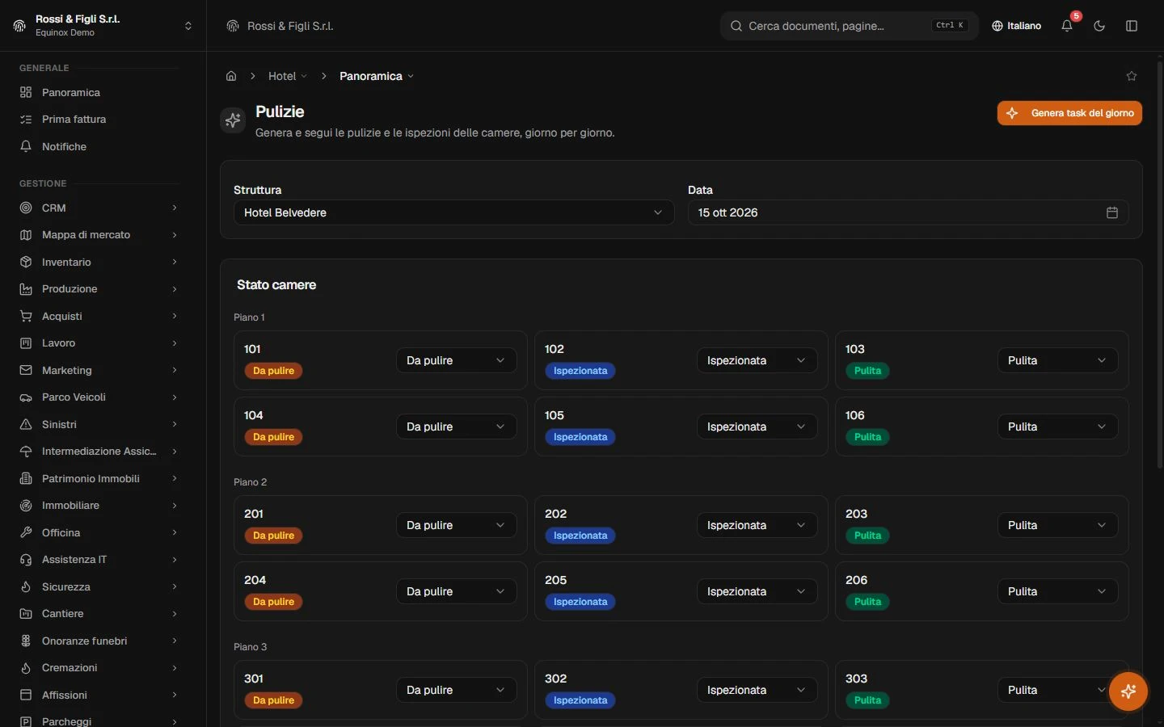The width and height of the screenshot is (1164, 727).
Task: Click the Pulita badge of room 203
Action: coord(867,536)
